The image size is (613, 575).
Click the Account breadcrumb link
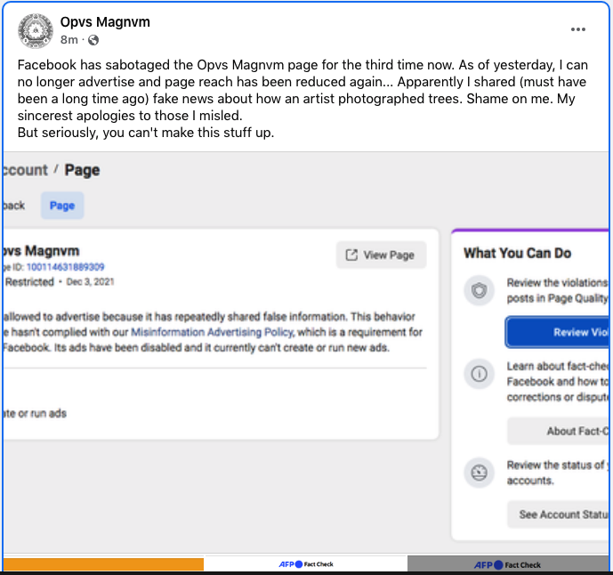tap(26, 170)
